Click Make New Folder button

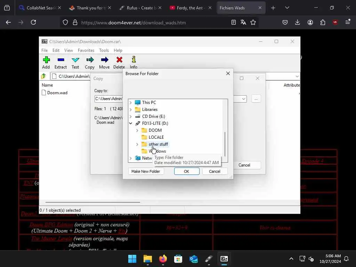(x=146, y=171)
